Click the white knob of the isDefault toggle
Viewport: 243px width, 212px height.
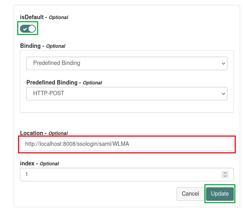point(32,29)
